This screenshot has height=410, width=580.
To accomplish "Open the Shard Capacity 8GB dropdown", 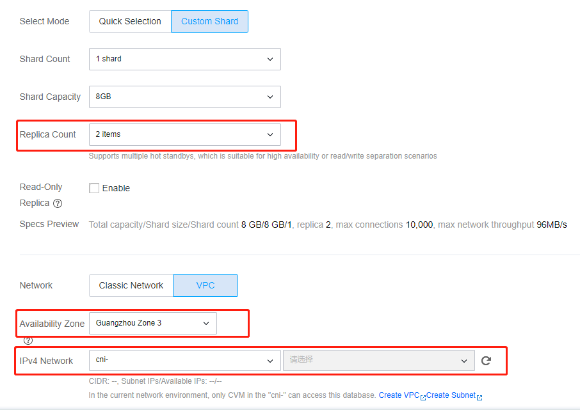I will (185, 97).
